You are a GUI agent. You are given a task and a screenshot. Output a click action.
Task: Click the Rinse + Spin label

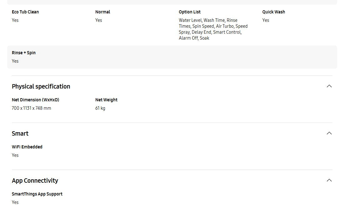point(24,53)
